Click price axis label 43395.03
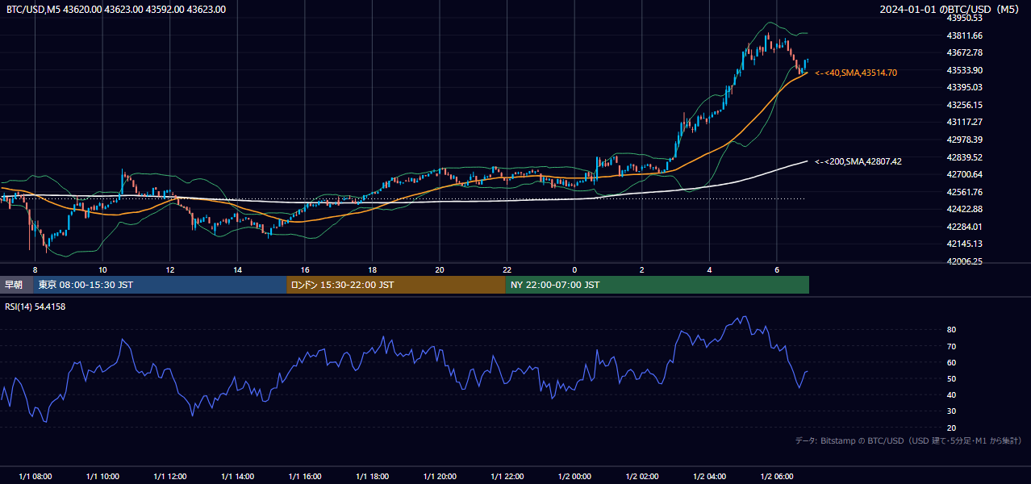 click(x=964, y=87)
